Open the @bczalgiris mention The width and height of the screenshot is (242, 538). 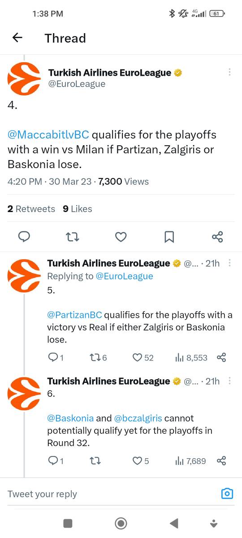click(x=138, y=418)
